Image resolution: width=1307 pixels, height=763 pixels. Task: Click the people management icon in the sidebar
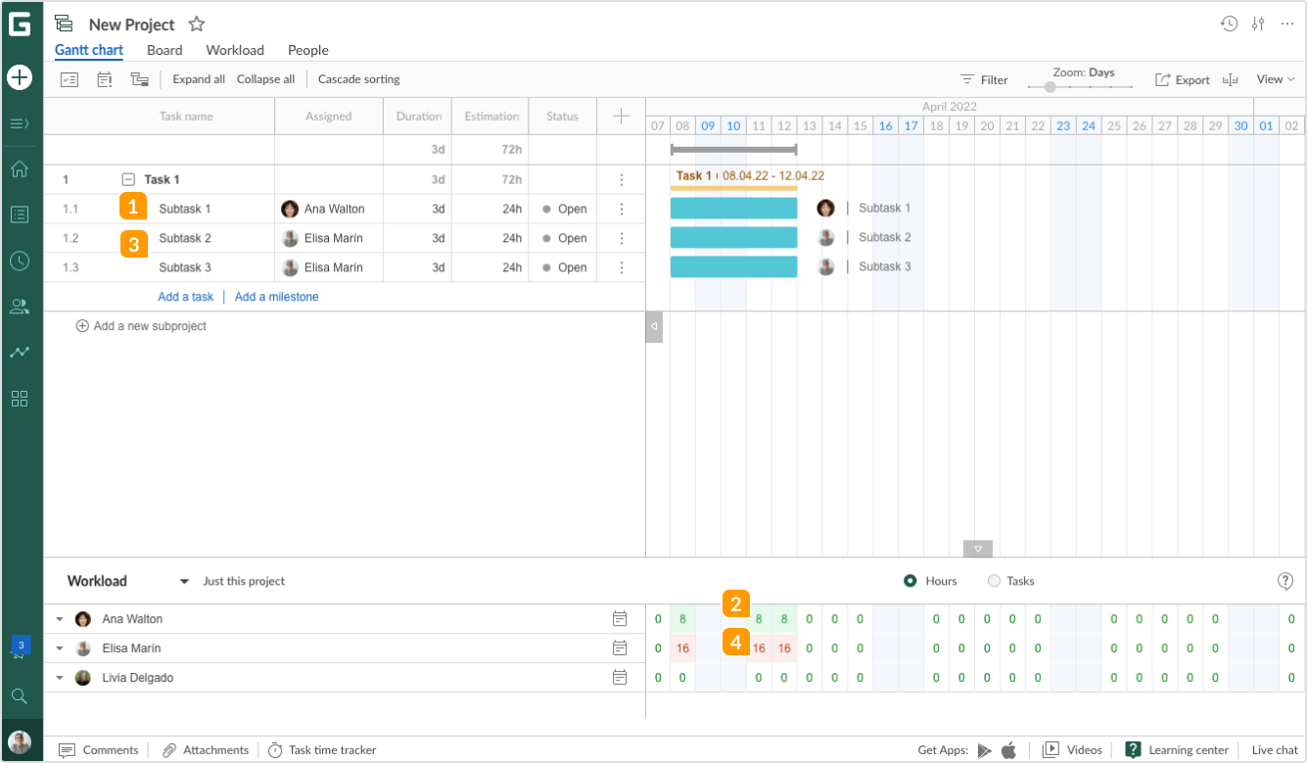tap(20, 306)
